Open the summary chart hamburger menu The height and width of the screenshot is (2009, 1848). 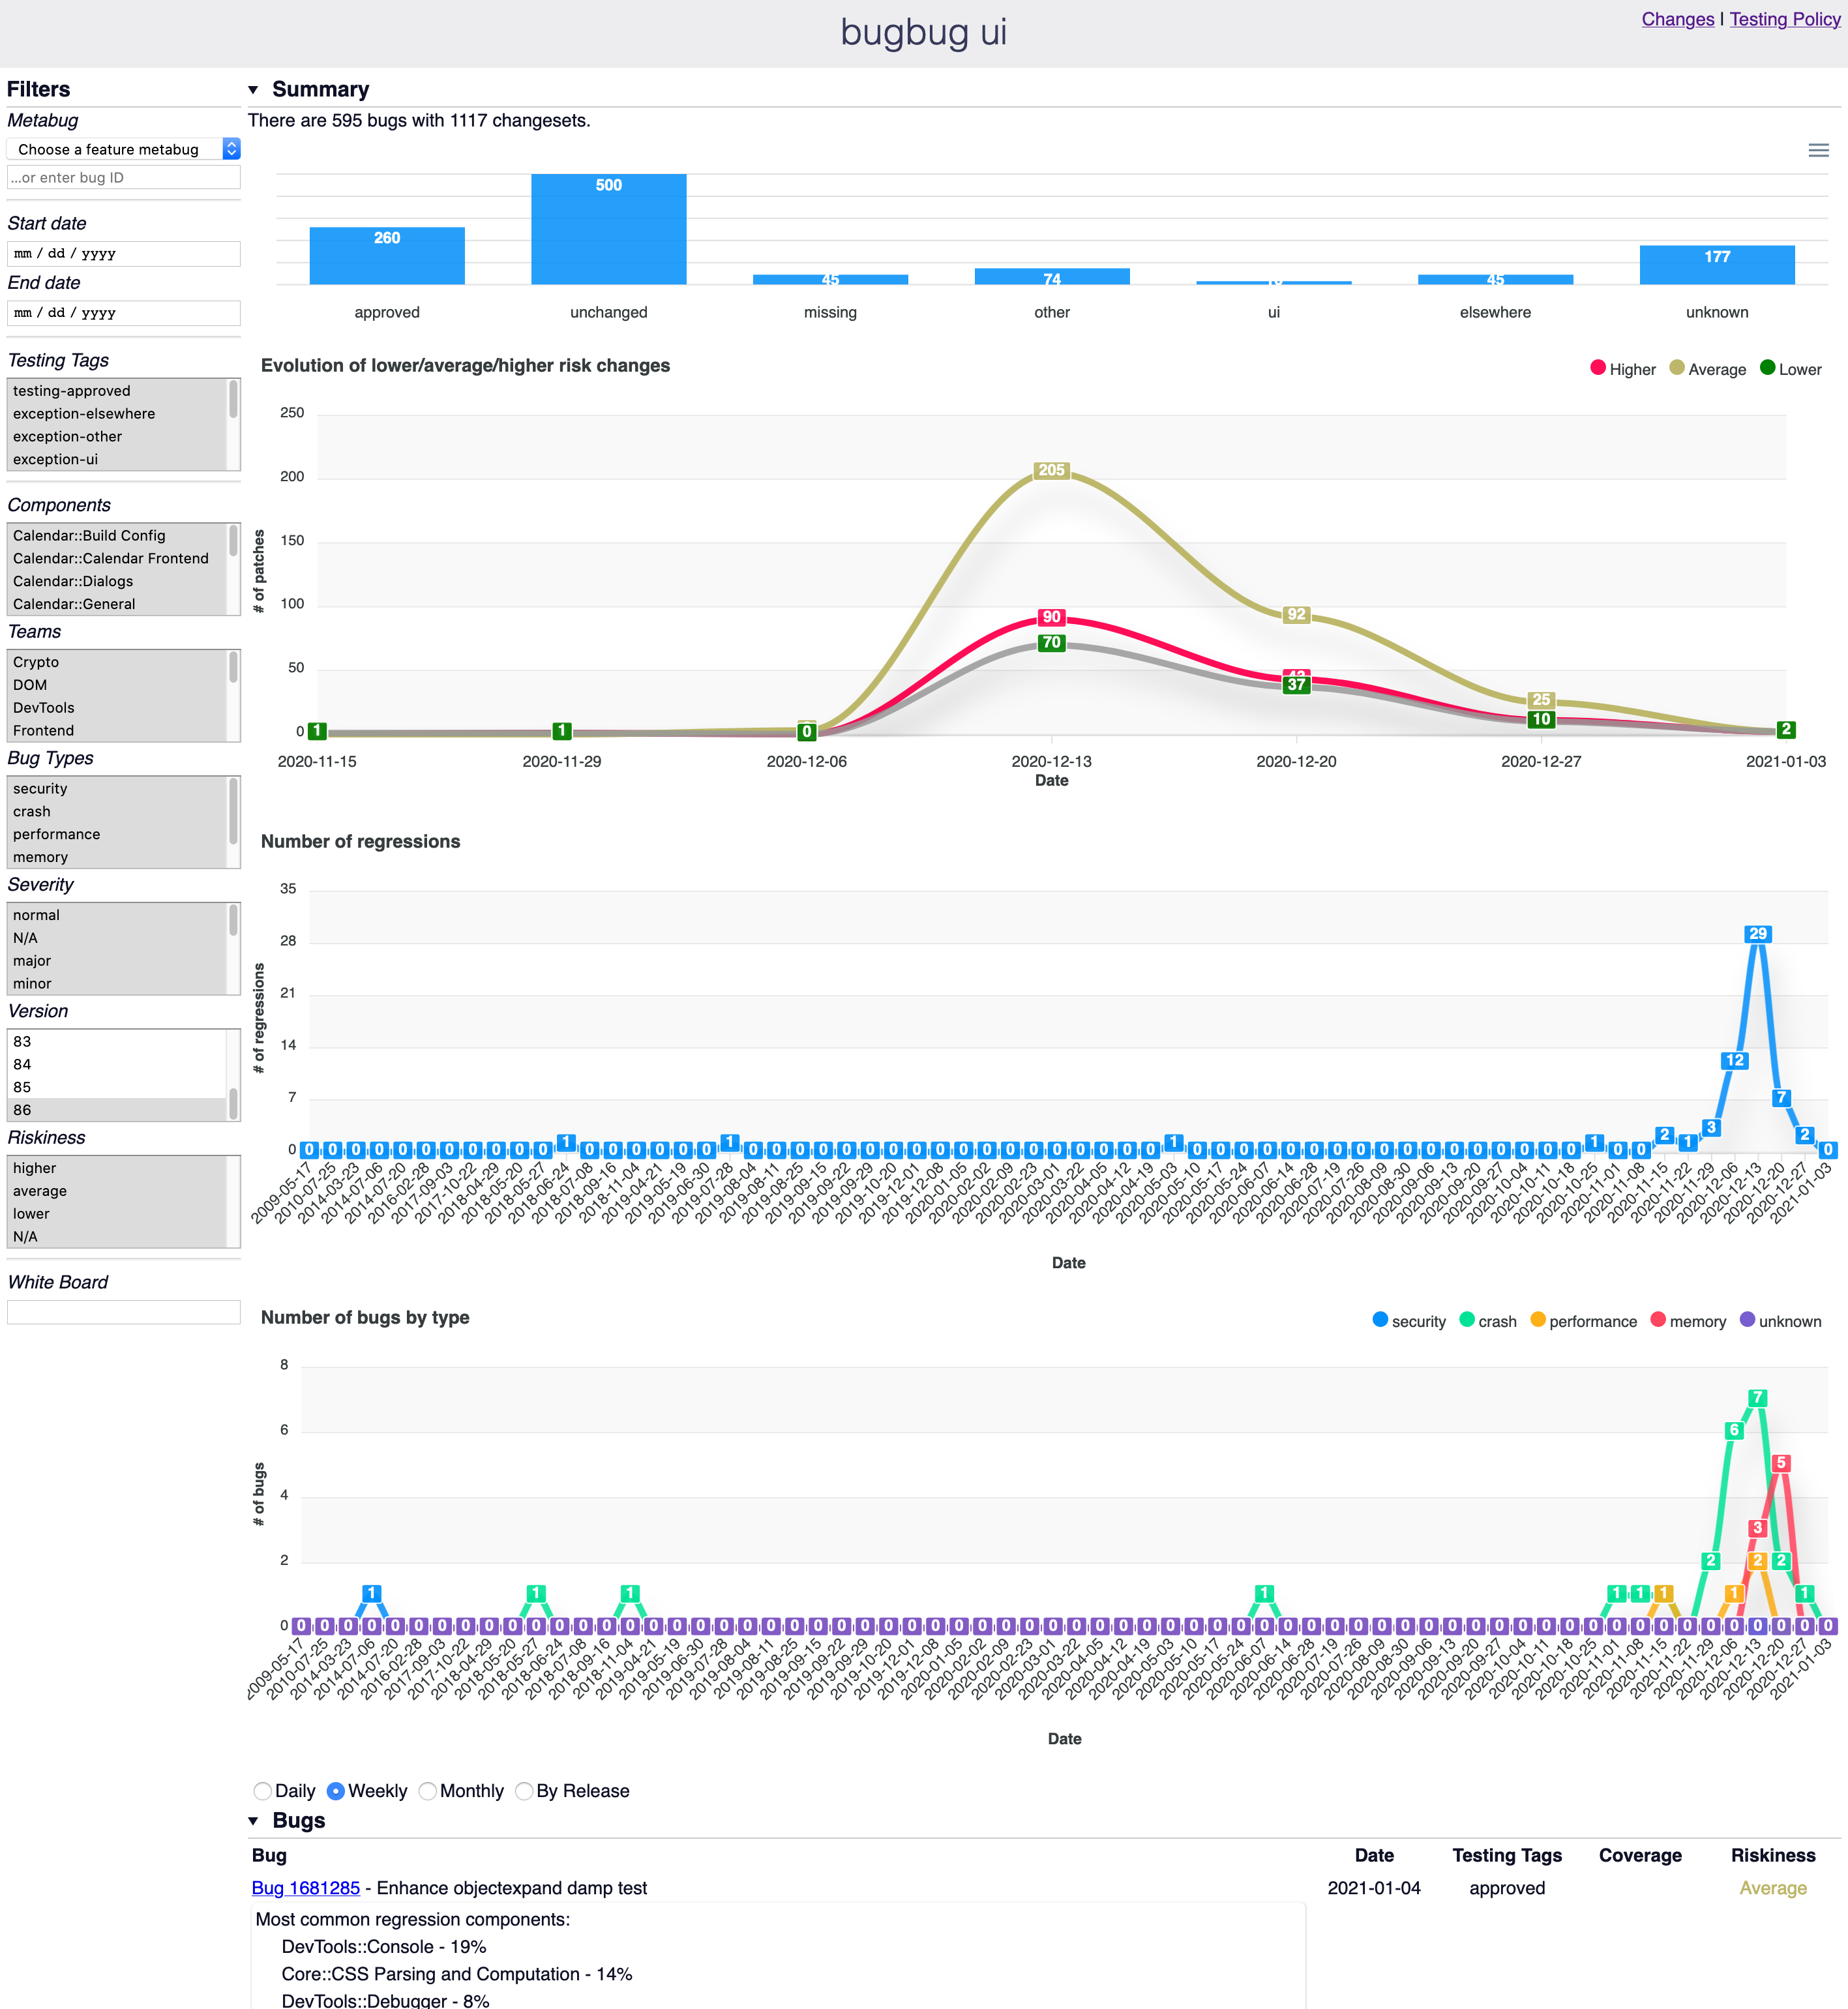coord(1818,150)
